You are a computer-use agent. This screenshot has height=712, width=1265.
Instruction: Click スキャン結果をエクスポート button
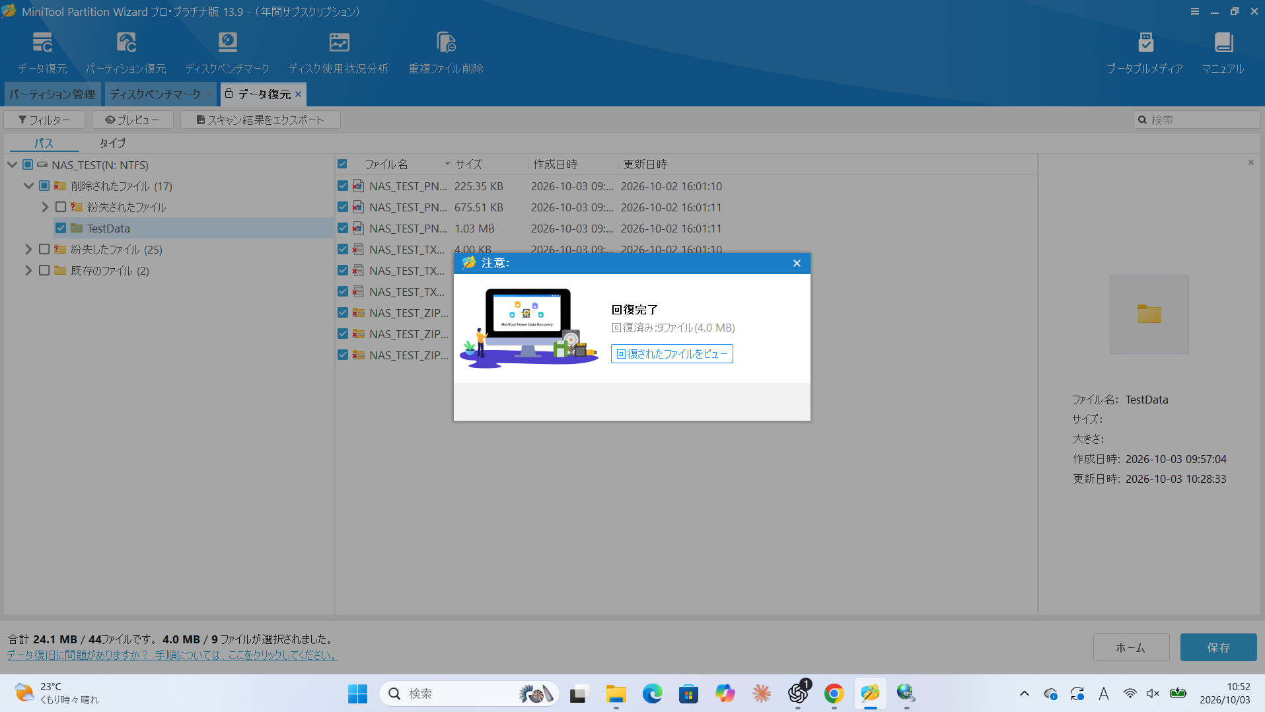point(260,120)
